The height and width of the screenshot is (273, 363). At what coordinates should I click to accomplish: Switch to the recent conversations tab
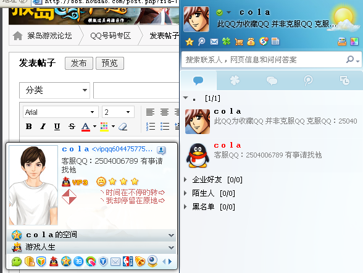tap(344, 80)
